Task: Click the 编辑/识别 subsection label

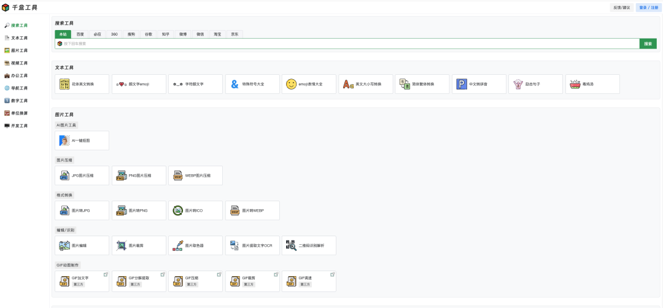Action: coord(66,230)
